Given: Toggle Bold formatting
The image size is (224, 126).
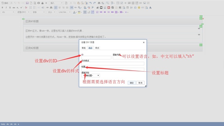Looking at the screenshot, I should [2, 8].
